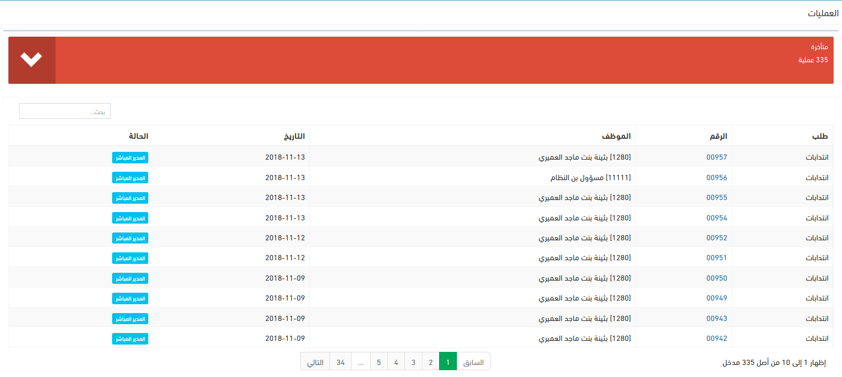Click the السابق previous page button
Image resolution: width=842 pixels, height=377 pixels.
point(473,362)
